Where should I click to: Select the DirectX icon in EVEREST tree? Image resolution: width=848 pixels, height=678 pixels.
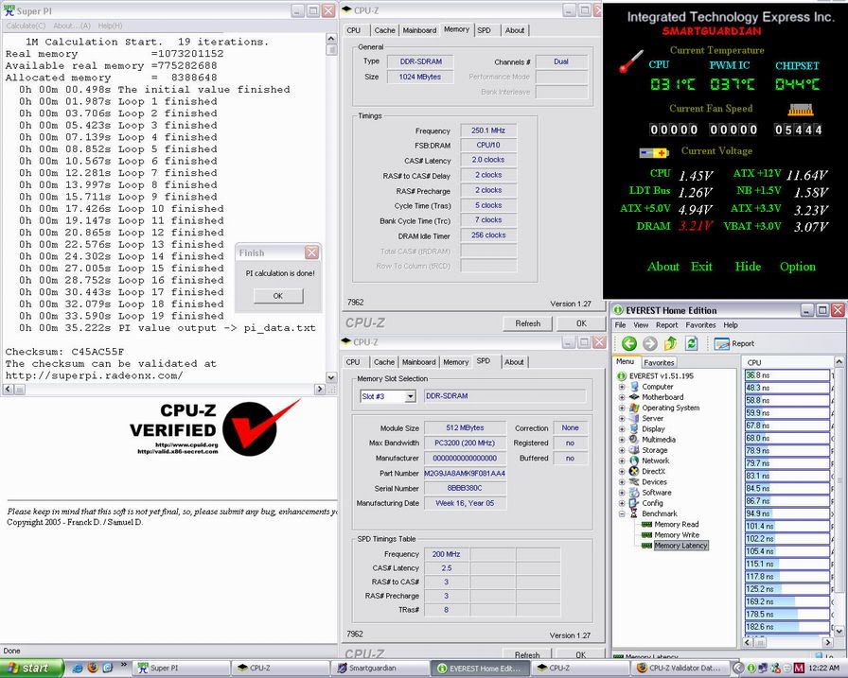634,471
